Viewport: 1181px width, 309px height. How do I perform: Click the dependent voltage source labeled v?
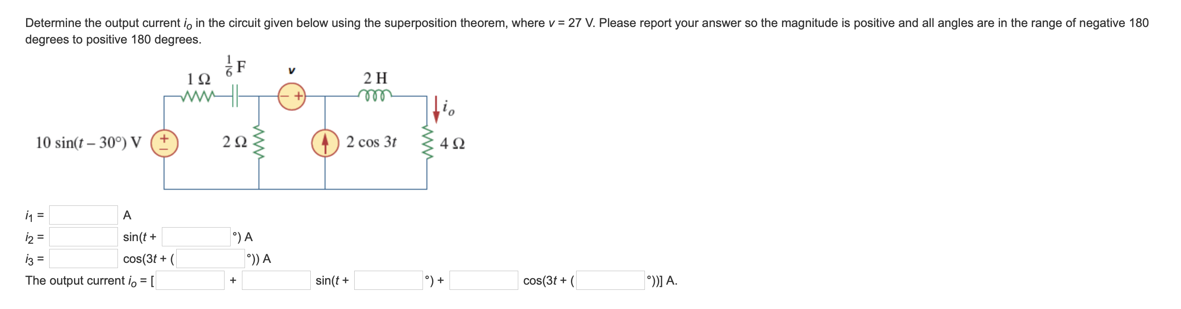[292, 96]
